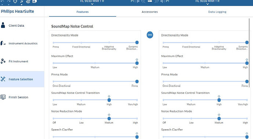Click left Speech Clarifier default diamond marker

(x=137, y=134)
